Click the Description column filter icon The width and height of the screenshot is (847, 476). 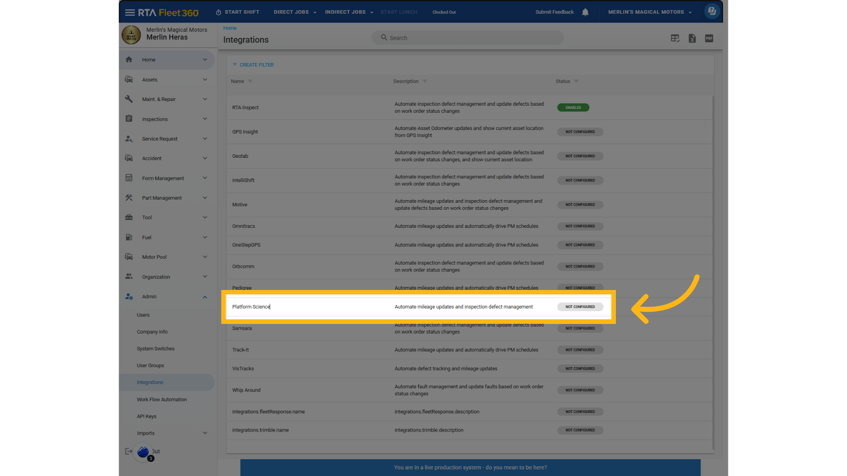pos(425,82)
